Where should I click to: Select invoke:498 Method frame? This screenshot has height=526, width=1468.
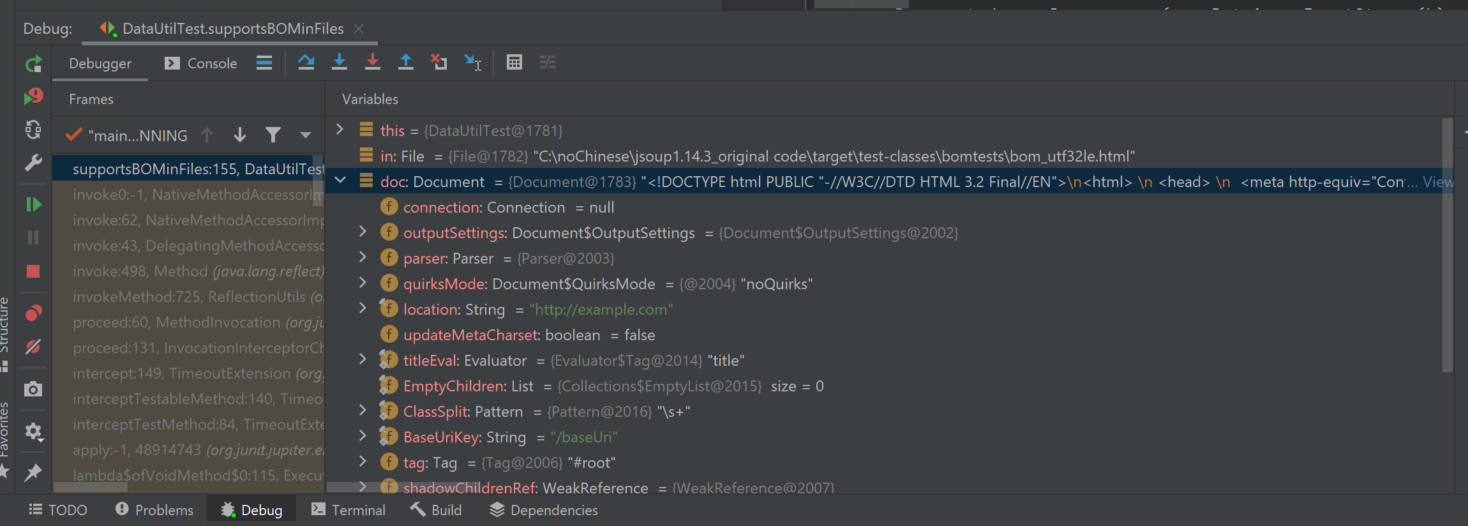(x=189, y=271)
